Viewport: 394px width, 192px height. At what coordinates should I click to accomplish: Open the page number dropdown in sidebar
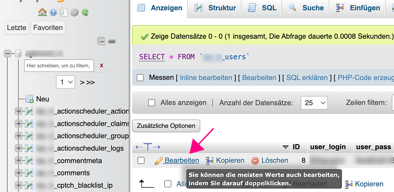[66, 82]
